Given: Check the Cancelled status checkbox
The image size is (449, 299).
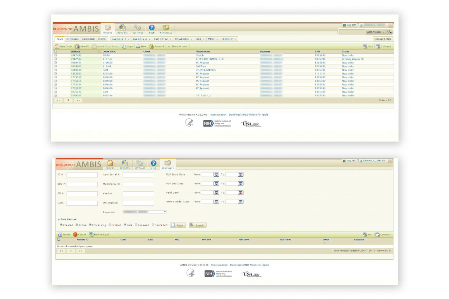Looking at the screenshot, I should pyautogui.click(x=153, y=225).
